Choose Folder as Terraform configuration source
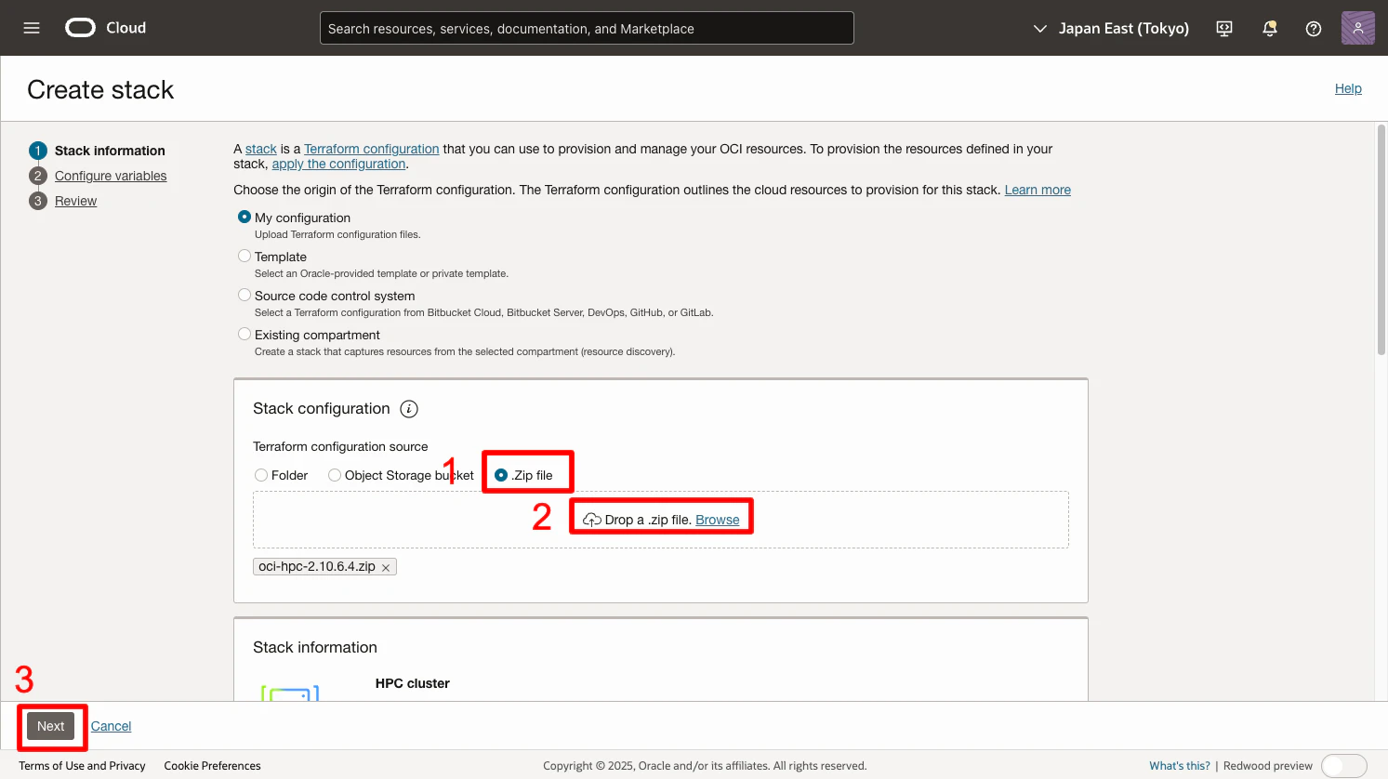 click(261, 475)
